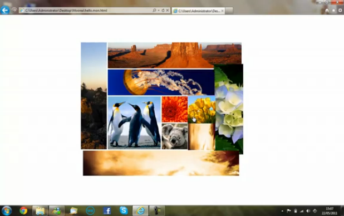Click the volume speaker tray icon
Screen dimensions: 344x216
[308, 211]
